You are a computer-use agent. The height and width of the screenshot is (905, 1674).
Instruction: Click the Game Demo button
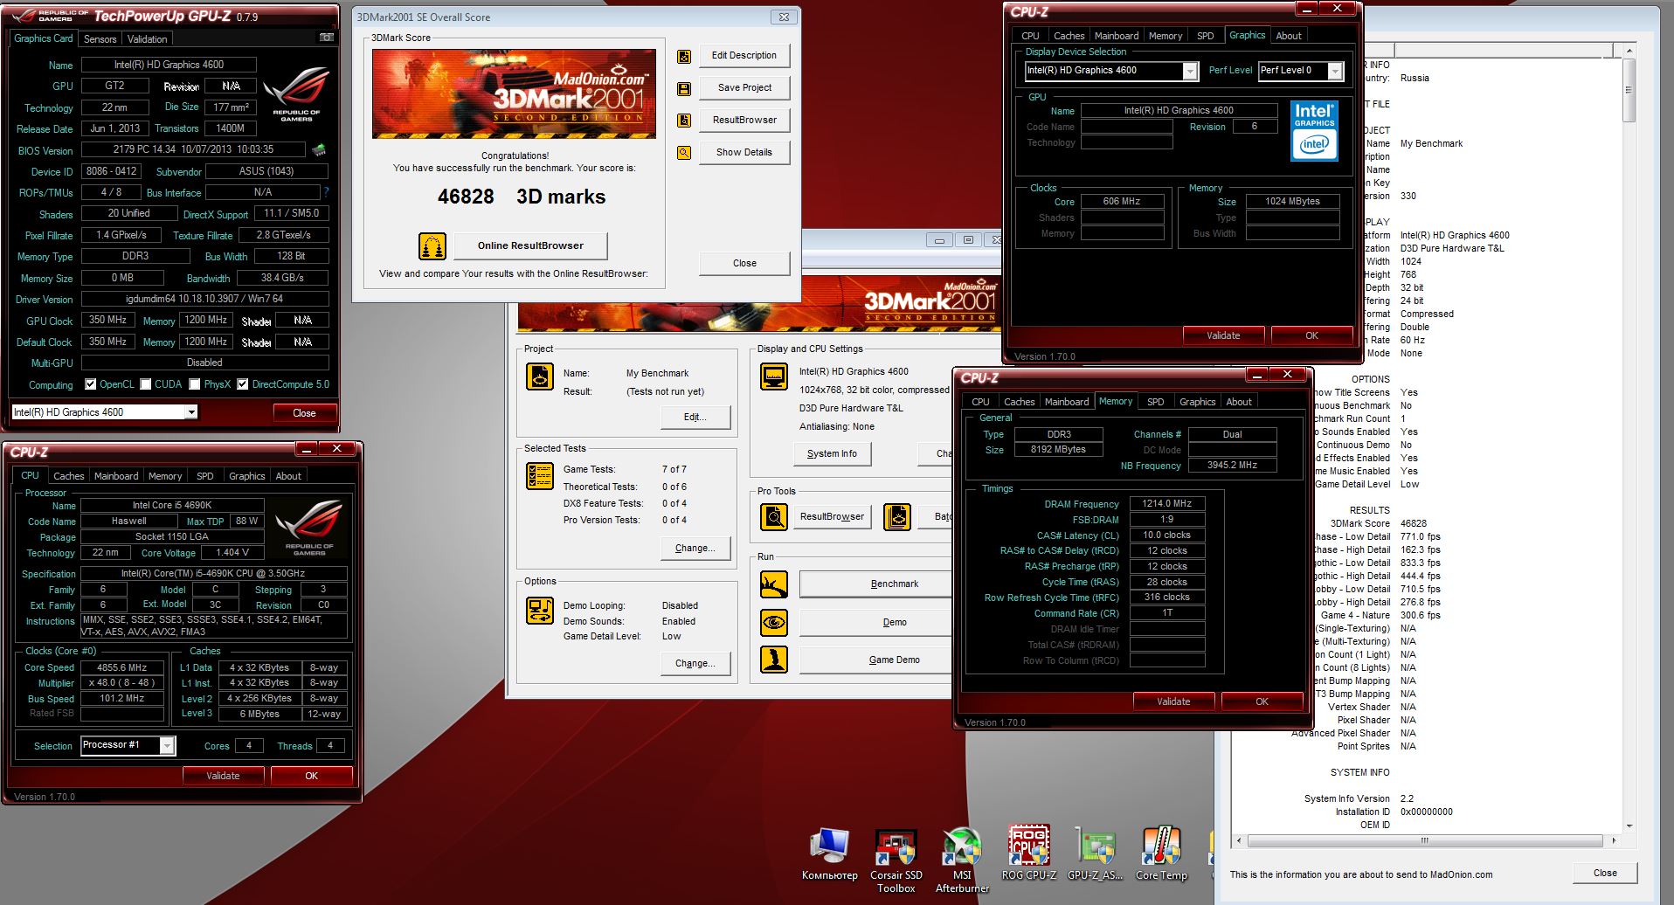click(x=875, y=660)
